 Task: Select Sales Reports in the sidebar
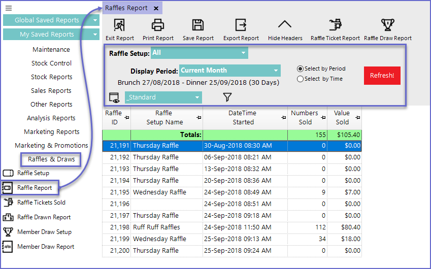pyautogui.click(x=51, y=90)
